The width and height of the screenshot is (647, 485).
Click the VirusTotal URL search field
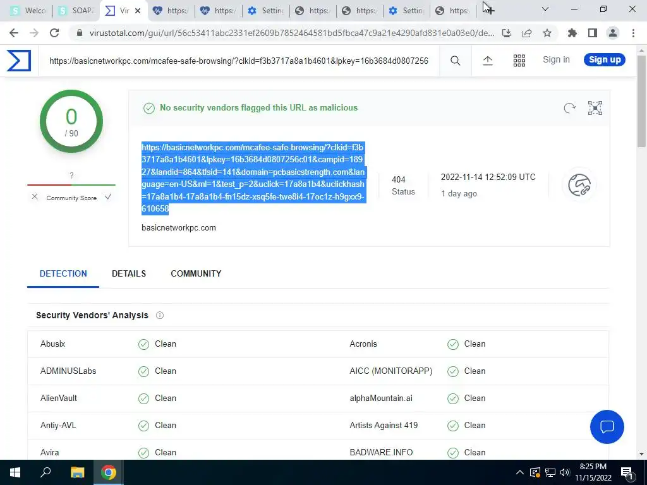point(239,61)
